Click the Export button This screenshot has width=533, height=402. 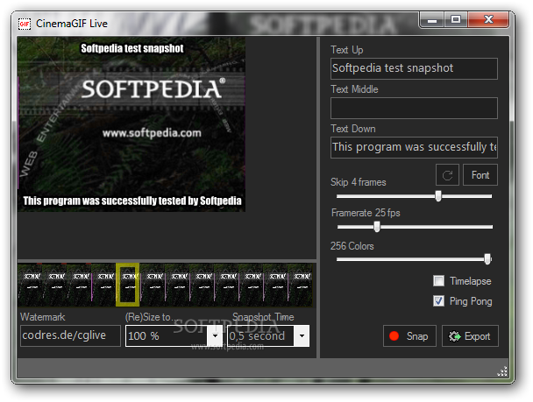pos(470,335)
